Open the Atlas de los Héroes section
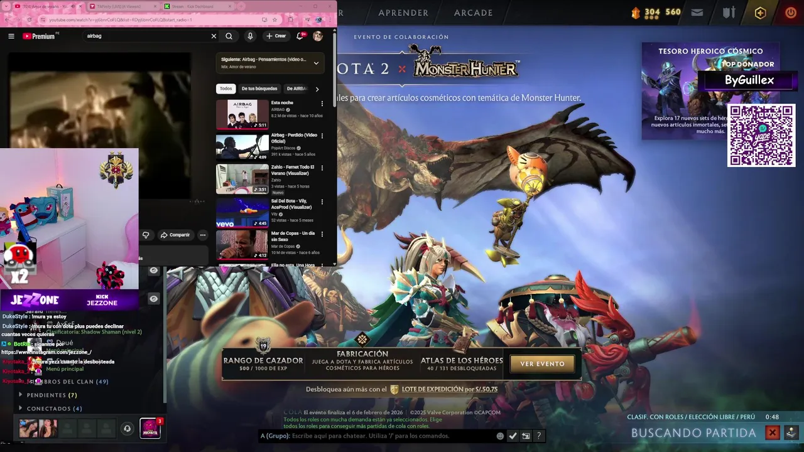 click(x=462, y=363)
